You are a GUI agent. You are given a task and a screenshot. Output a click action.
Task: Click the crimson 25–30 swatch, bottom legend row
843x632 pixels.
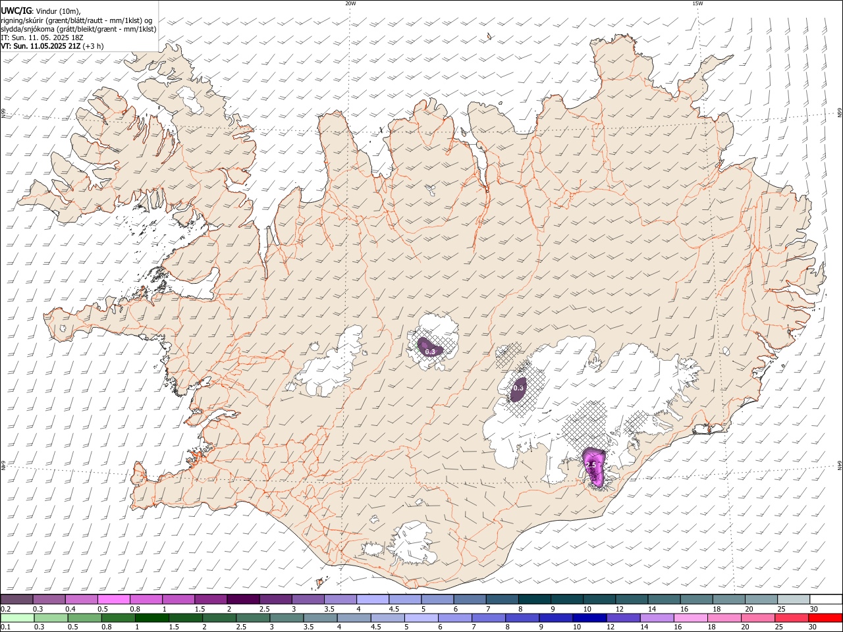791,618
